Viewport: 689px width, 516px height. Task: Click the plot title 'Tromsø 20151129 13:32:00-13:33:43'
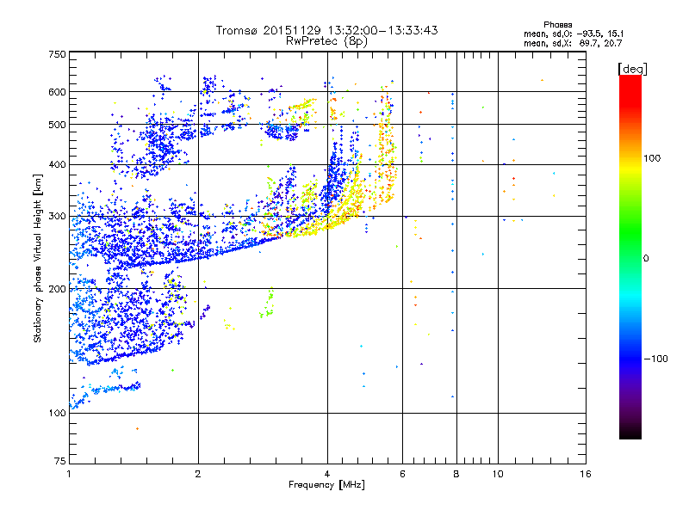point(326,30)
